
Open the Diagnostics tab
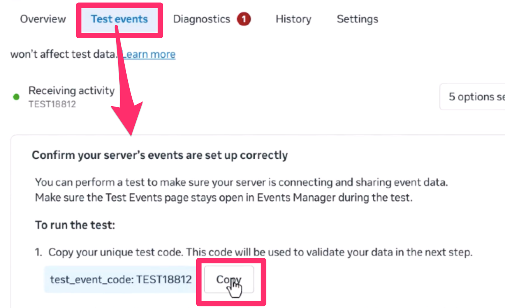click(x=202, y=19)
